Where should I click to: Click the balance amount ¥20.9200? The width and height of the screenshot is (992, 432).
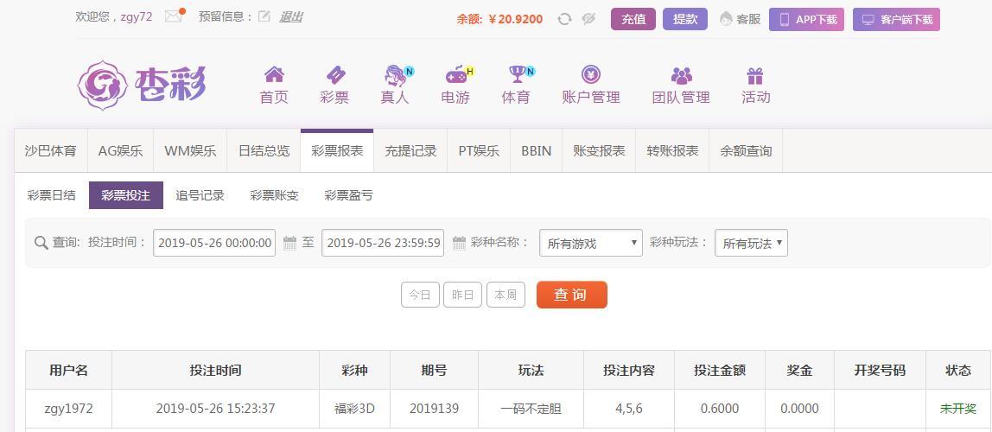[516, 20]
